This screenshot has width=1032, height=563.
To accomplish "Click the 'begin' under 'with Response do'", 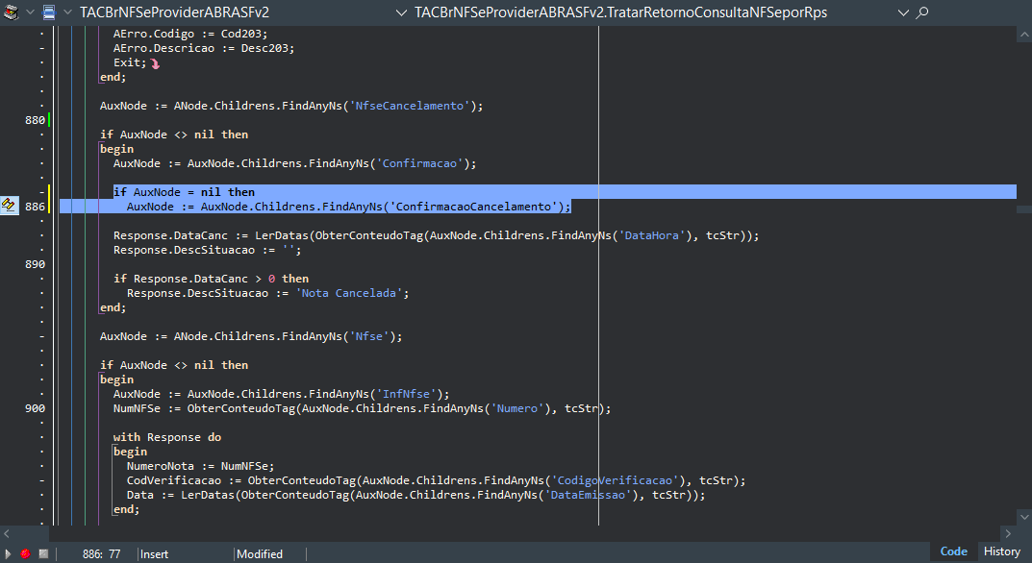I will 130,452.
